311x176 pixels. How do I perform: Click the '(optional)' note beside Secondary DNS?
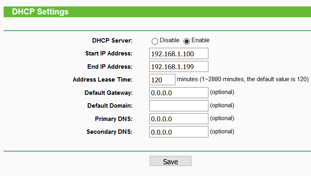[222, 131]
